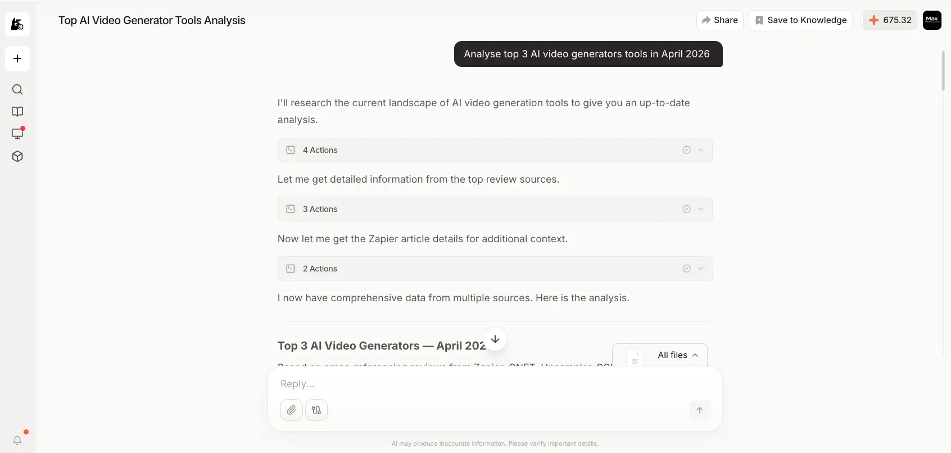Click the page vertical scrollbar
Screen dimensions: 951x453
[x=943, y=71]
